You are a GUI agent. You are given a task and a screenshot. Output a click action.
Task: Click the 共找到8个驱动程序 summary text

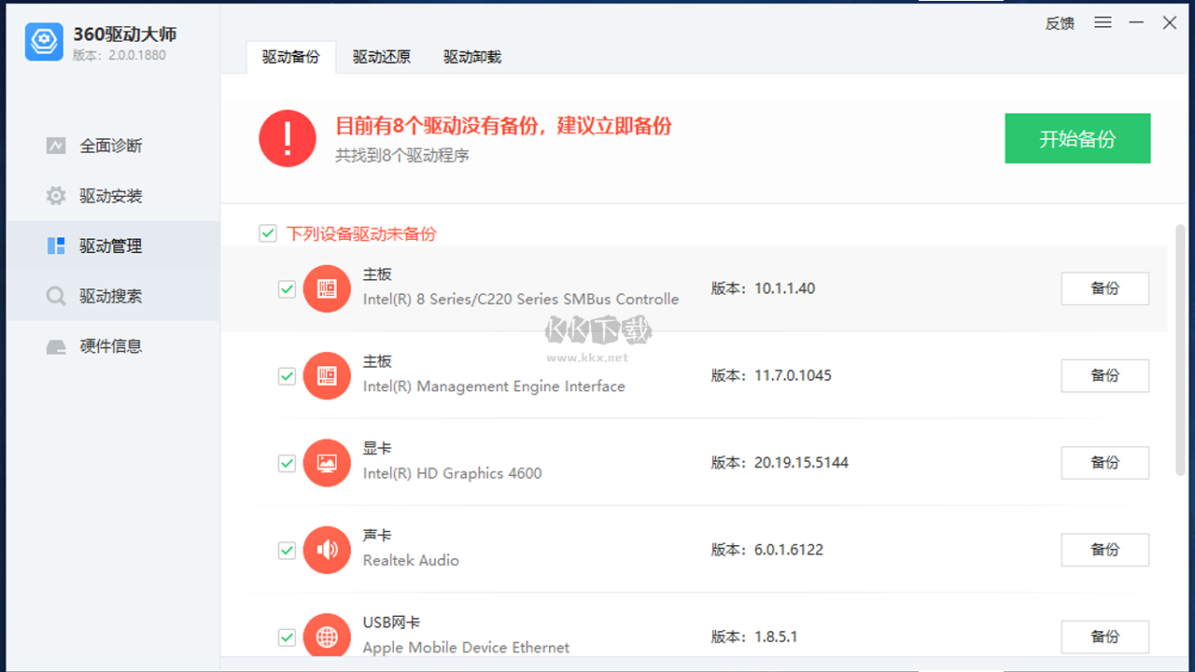click(402, 156)
